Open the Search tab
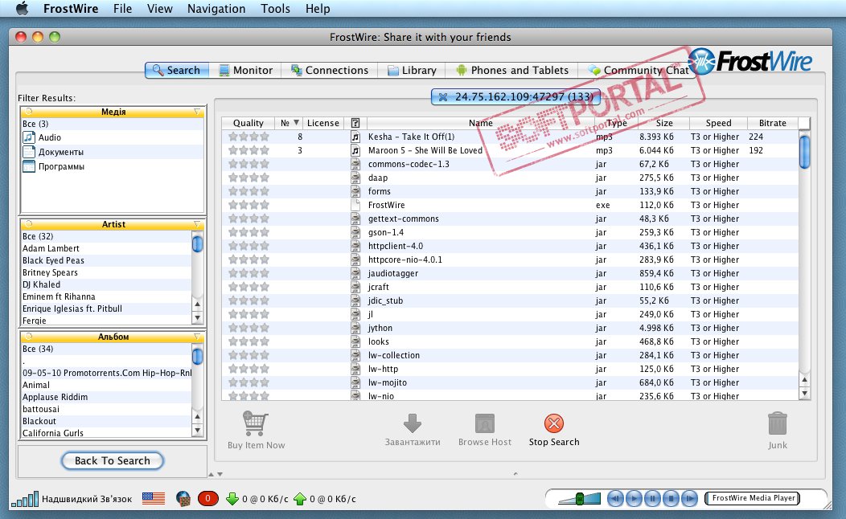 click(177, 70)
